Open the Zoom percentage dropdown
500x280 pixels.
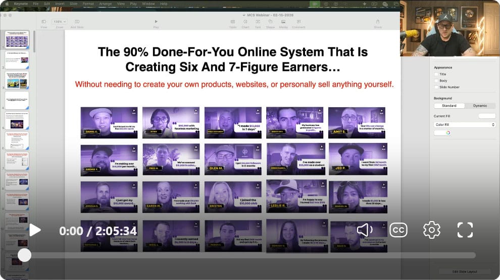59,22
